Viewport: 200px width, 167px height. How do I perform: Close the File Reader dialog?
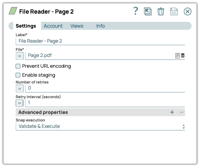click(187, 11)
